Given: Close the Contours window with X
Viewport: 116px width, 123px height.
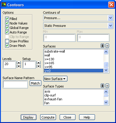Looking at the screenshot, I should pyautogui.click(x=111, y=5).
